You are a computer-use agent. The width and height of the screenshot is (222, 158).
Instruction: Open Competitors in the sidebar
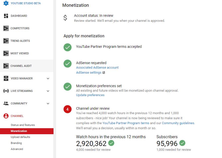[20, 28]
